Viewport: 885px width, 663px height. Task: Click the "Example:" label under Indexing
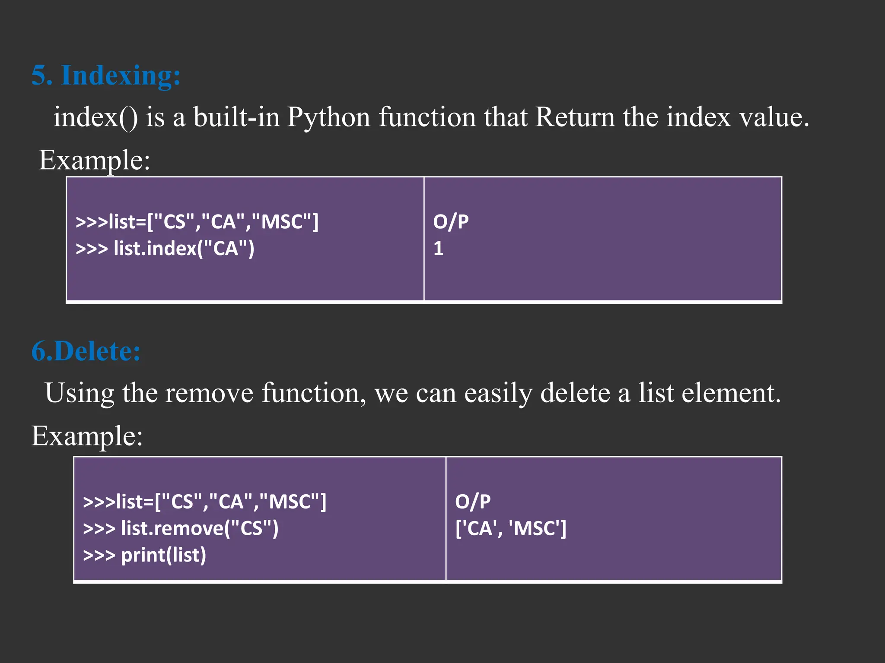(94, 160)
